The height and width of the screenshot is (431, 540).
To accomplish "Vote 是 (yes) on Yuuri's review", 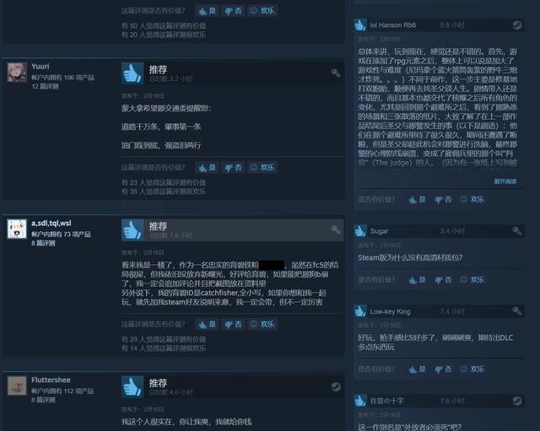I will [208, 167].
